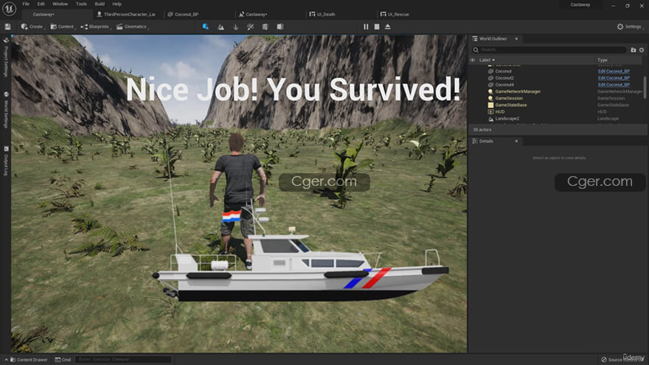Open World Settings sidebar tab
The height and width of the screenshot is (365, 649).
pyautogui.click(x=6, y=111)
